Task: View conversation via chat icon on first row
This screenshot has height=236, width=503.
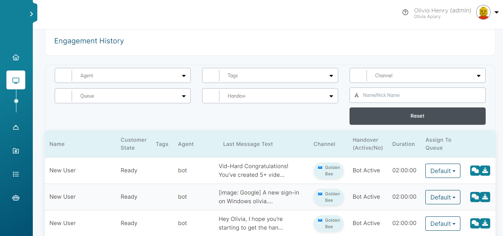Action: tap(475, 170)
